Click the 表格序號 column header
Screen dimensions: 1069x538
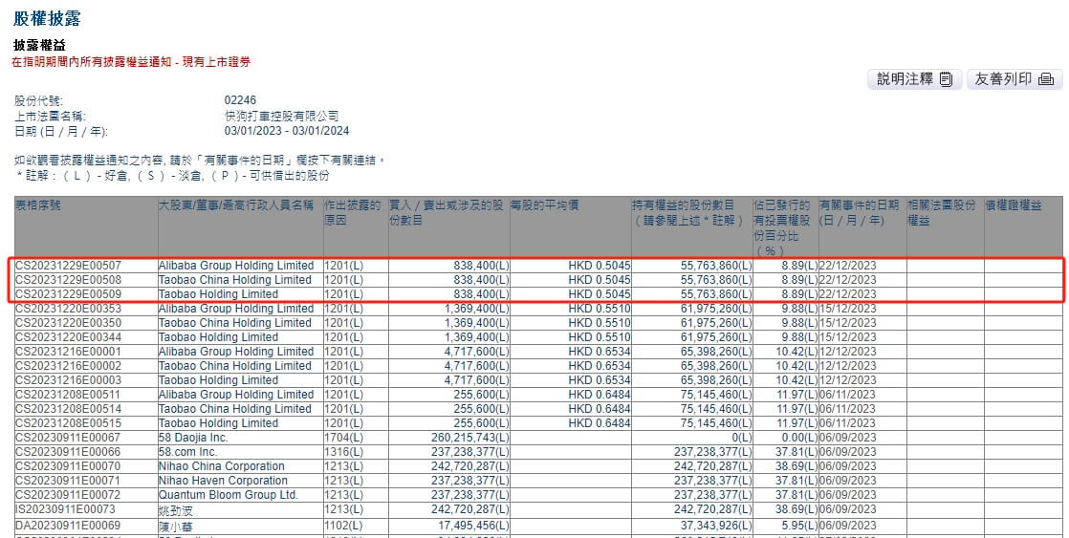[38, 205]
